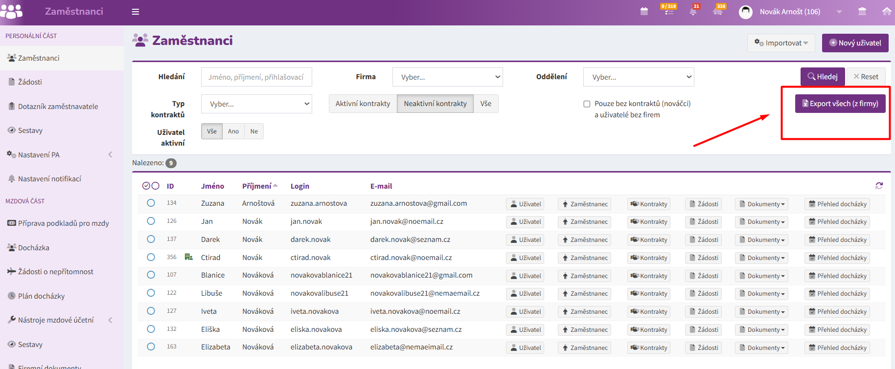Viewport: 895px width, 369px height.
Task: Deselect all rows with the empty-circle header icon
Action: 156,186
